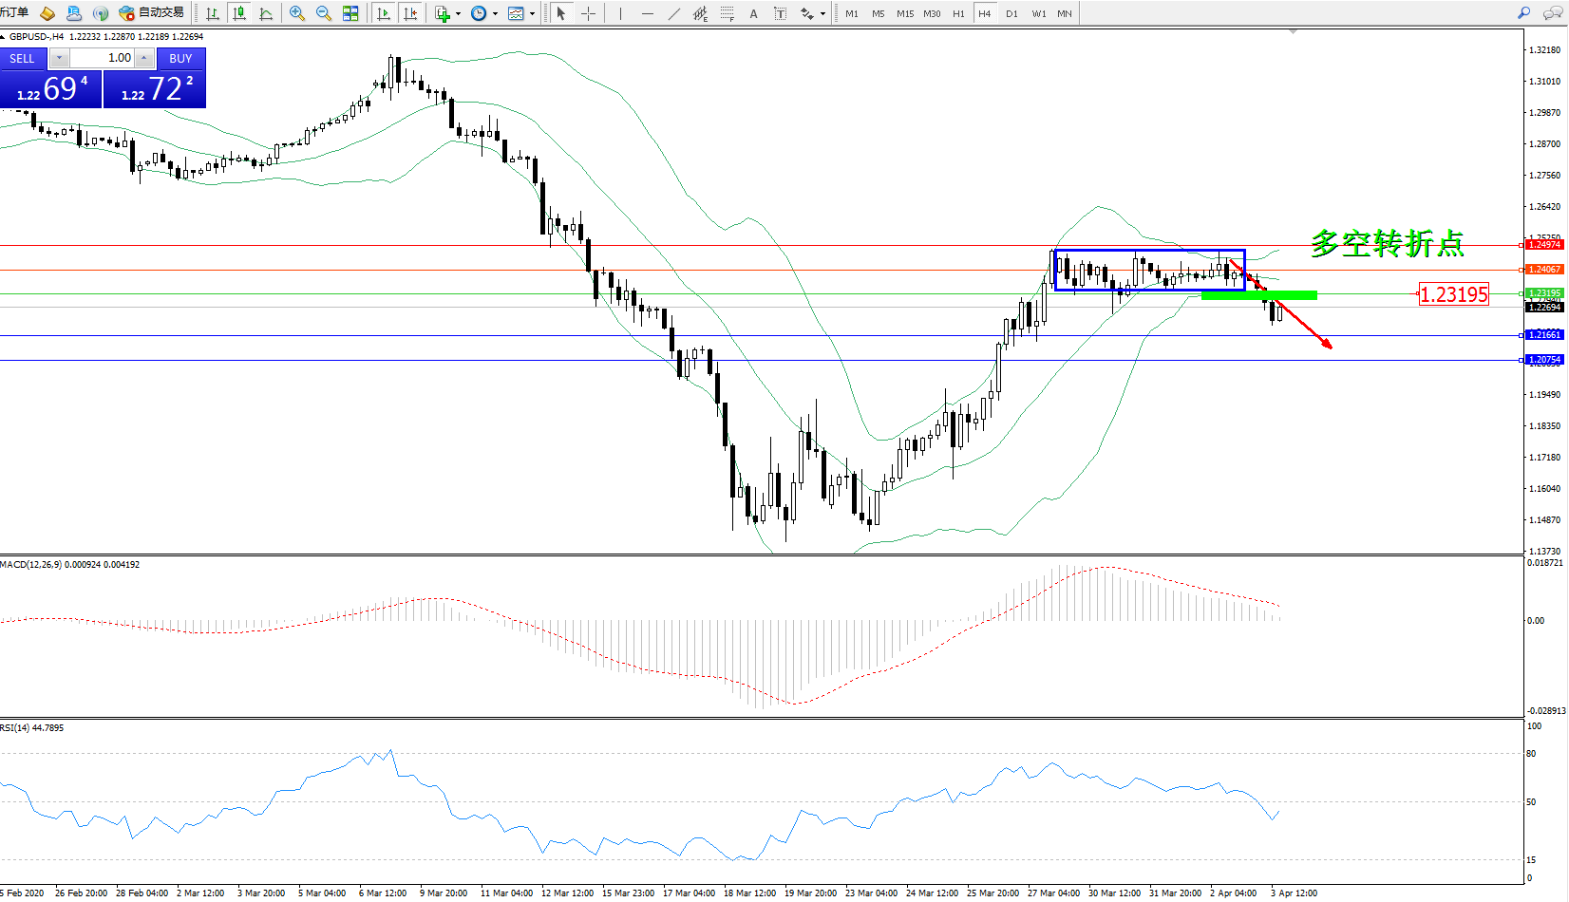
Task: Select the trendline drawing tool
Action: point(673,13)
